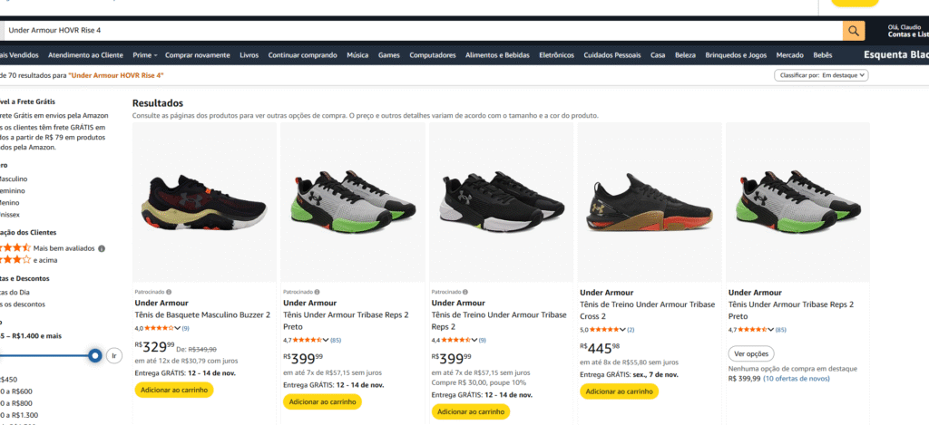The image size is (929, 425).
Task: Filter by stars e acima rating
Action: pyautogui.click(x=15, y=260)
